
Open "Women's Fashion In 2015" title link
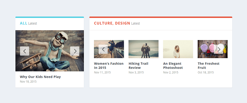tap(109, 65)
